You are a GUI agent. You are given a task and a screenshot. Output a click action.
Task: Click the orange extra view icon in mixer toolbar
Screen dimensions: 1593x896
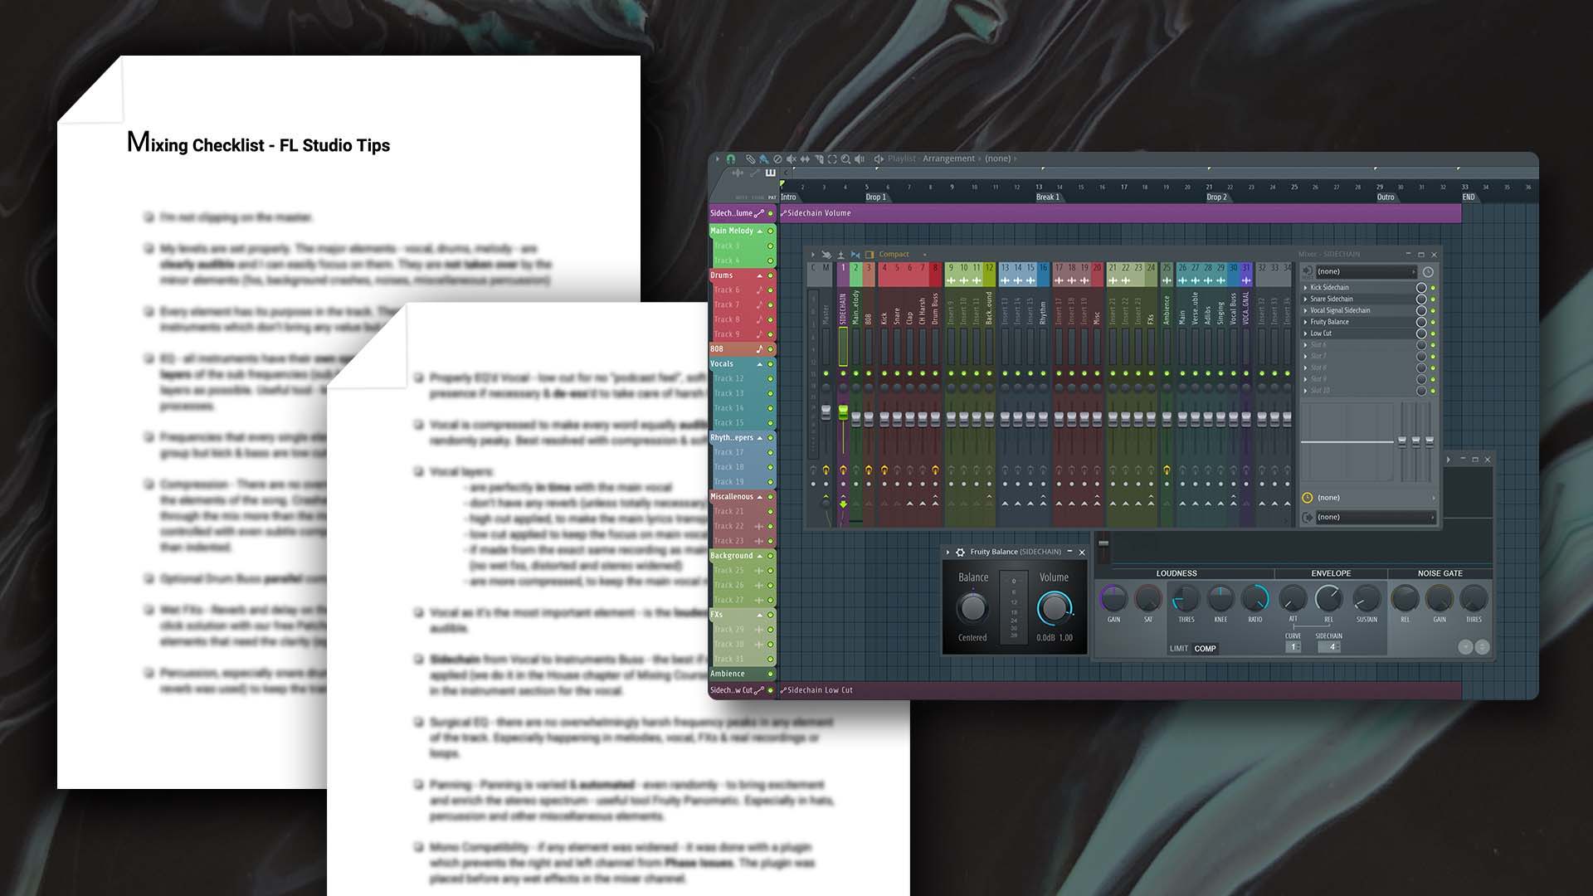(870, 255)
